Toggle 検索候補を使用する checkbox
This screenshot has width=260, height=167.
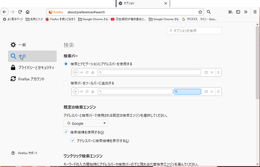66,132
